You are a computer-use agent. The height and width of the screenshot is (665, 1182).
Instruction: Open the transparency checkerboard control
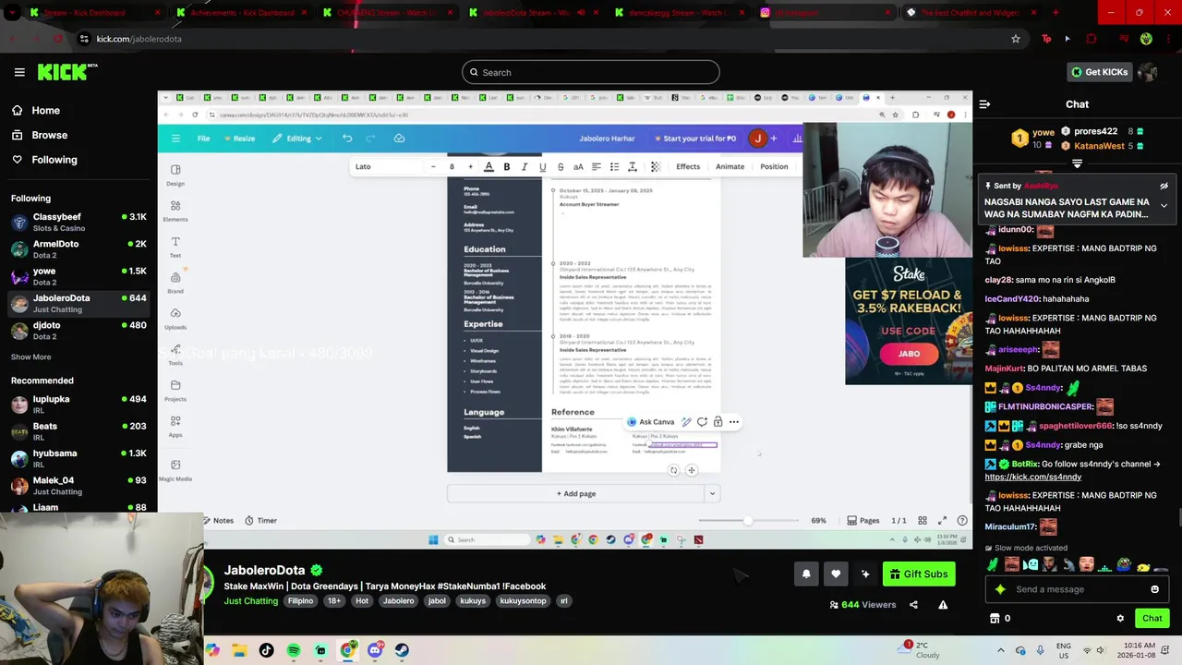(x=656, y=167)
